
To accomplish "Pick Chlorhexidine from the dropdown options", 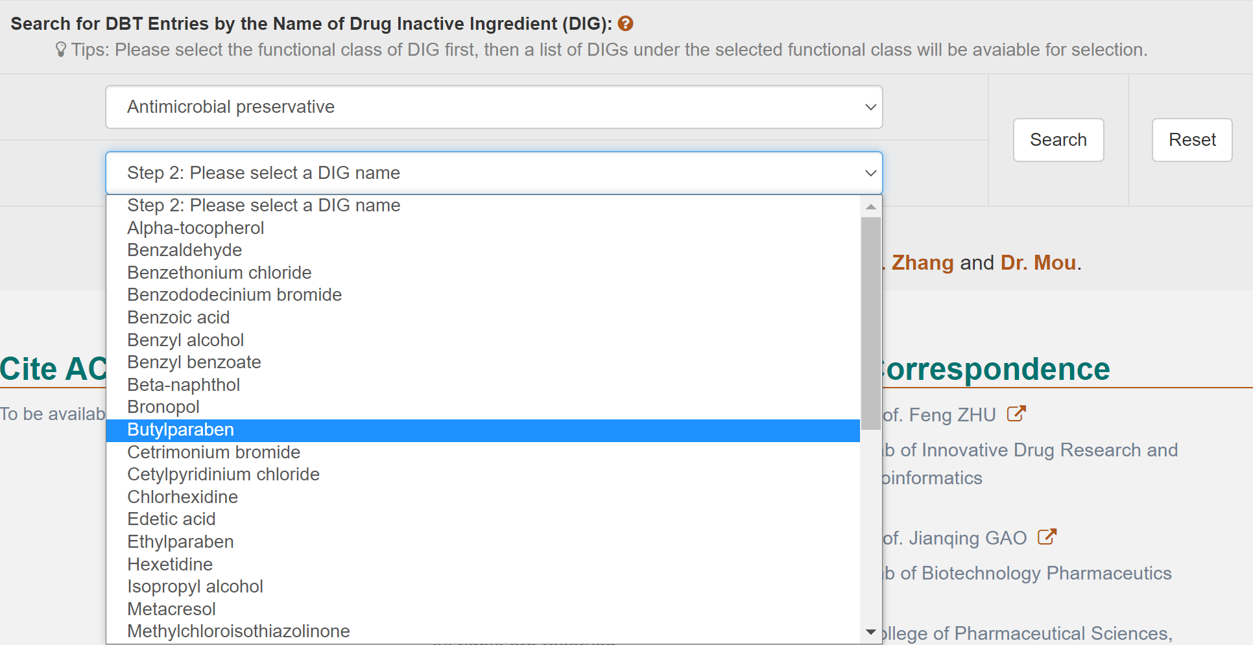I will [183, 497].
